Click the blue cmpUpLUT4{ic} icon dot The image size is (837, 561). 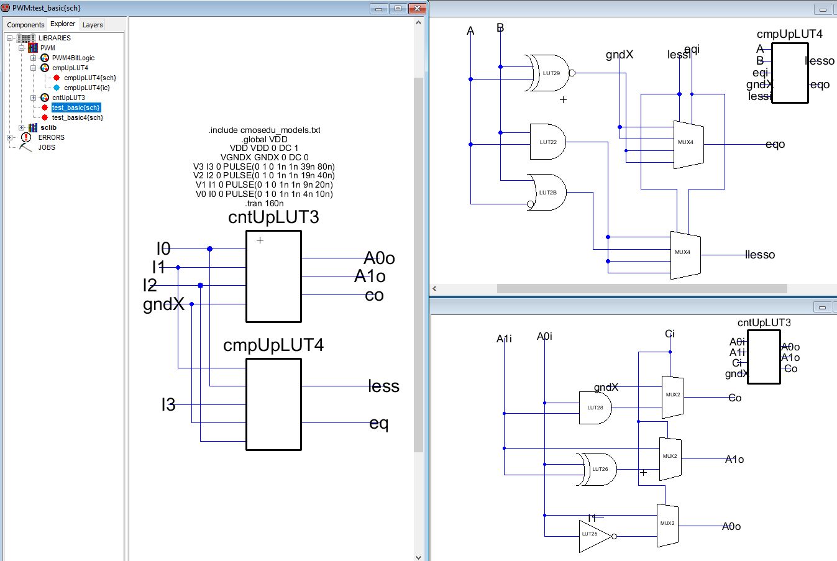(57, 88)
